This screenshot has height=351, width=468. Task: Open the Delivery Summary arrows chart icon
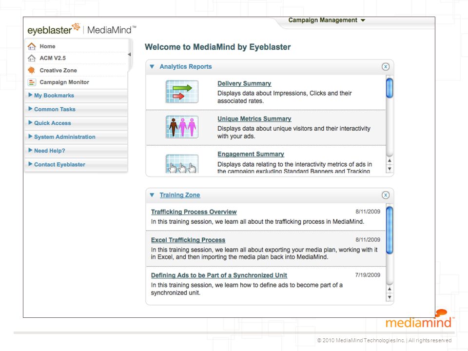coord(182,92)
